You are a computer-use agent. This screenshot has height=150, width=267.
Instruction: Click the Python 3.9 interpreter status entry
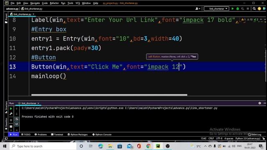pos(248,138)
